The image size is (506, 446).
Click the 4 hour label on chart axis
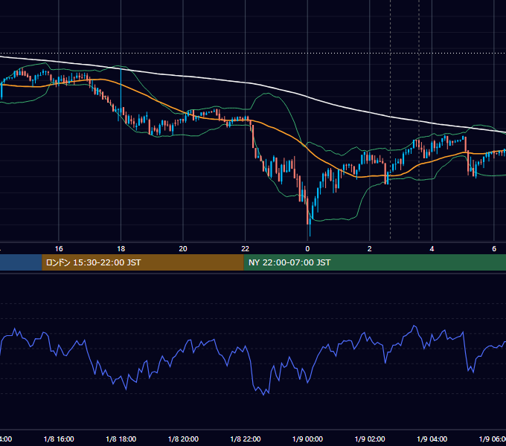coord(432,249)
